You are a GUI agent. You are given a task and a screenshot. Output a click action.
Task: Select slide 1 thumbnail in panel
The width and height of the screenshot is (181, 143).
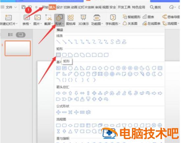coord(18,48)
